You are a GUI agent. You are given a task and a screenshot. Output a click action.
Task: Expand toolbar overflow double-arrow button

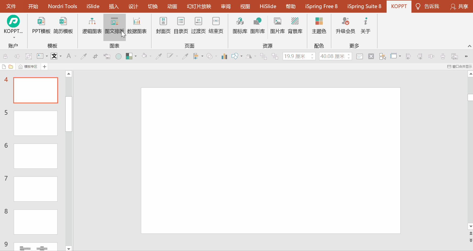pos(466,56)
